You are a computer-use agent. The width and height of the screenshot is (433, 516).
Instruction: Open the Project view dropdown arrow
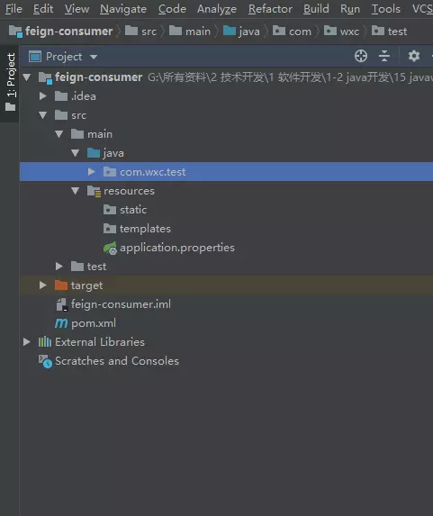click(x=94, y=57)
